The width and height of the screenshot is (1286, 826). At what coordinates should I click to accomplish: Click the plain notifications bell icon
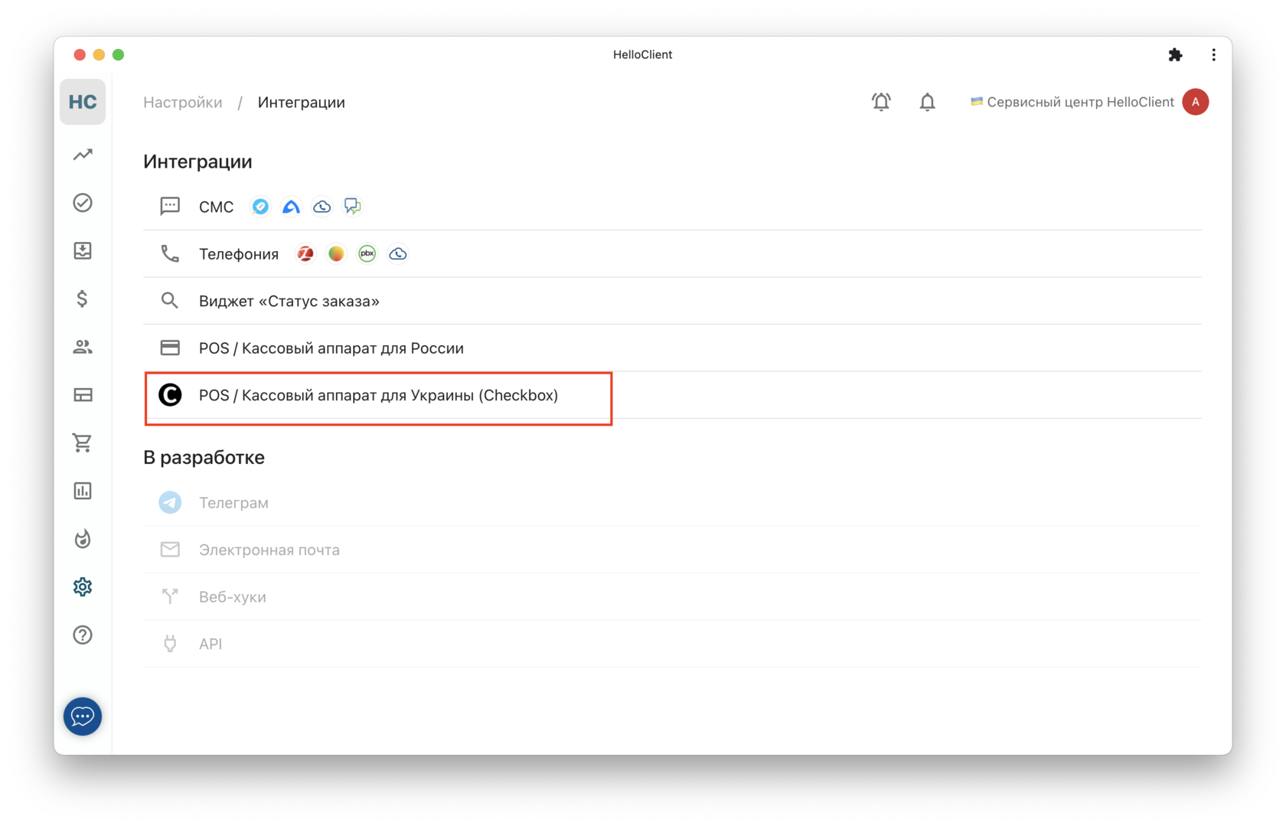(927, 102)
